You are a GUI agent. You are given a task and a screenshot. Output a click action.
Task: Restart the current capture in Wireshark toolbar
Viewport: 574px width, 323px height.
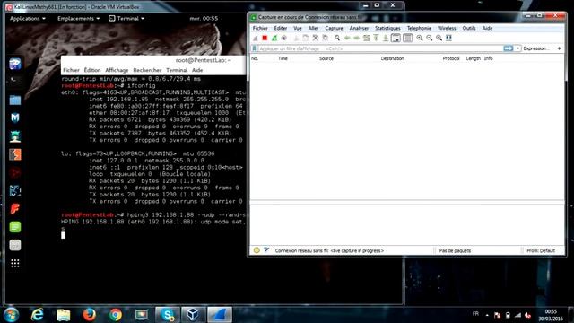274,38
